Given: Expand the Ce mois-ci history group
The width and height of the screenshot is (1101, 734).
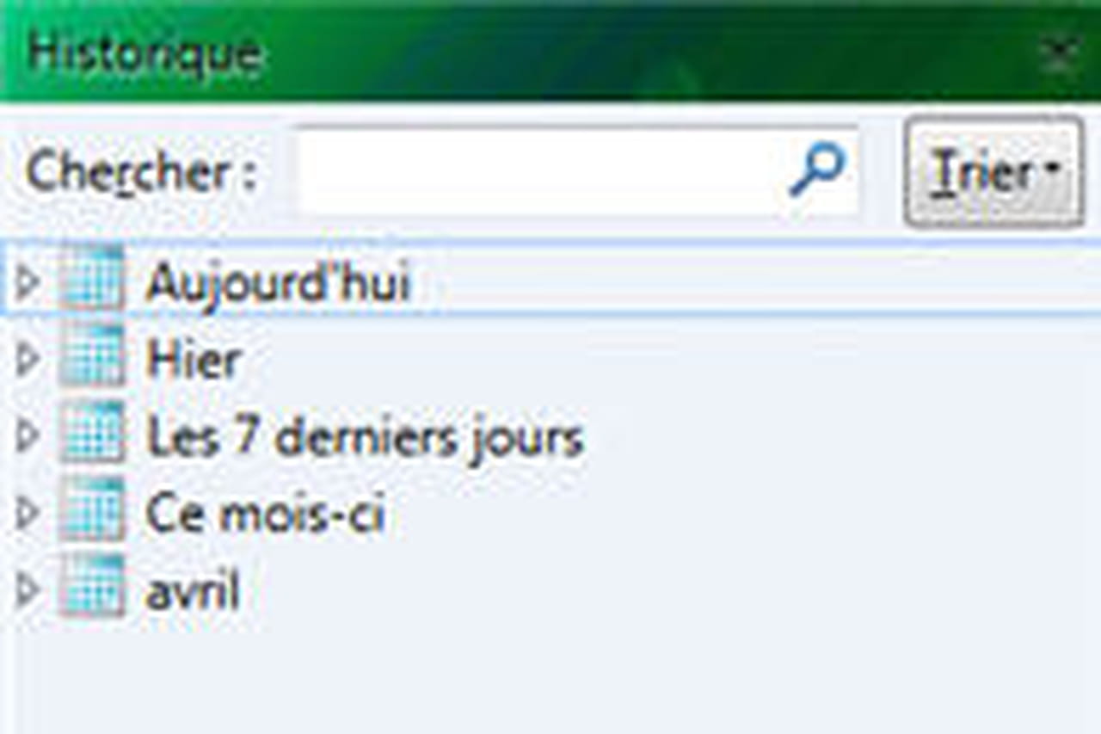Looking at the screenshot, I should (28, 513).
